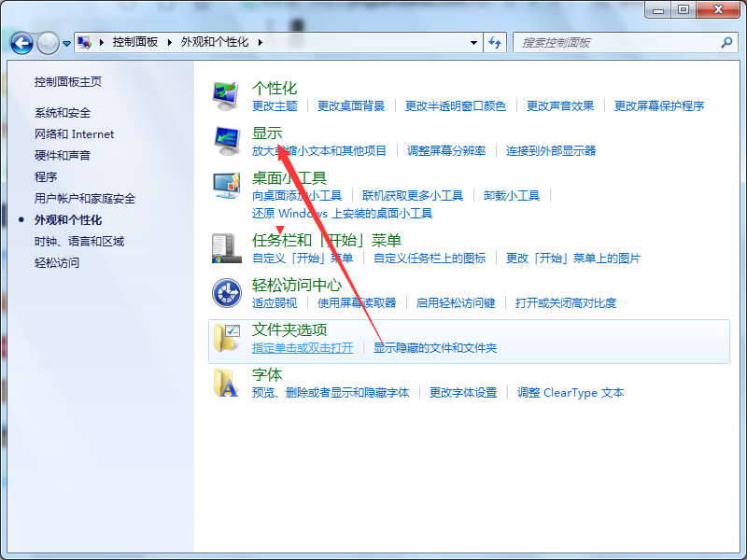747x560 pixels.
Task: Open the Ease of Access Center icon
Action: [226, 292]
